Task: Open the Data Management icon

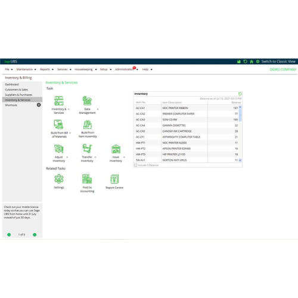Action: pyautogui.click(x=87, y=101)
